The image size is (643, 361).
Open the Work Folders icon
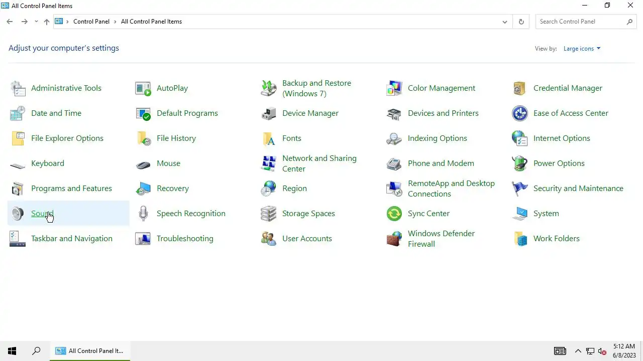point(520,239)
